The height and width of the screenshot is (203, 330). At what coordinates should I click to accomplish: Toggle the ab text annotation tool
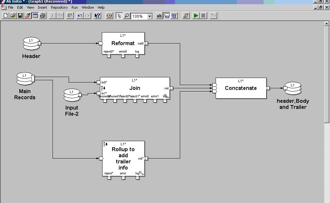coord(159,15)
